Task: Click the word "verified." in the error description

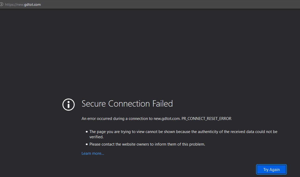Action: 96,137
